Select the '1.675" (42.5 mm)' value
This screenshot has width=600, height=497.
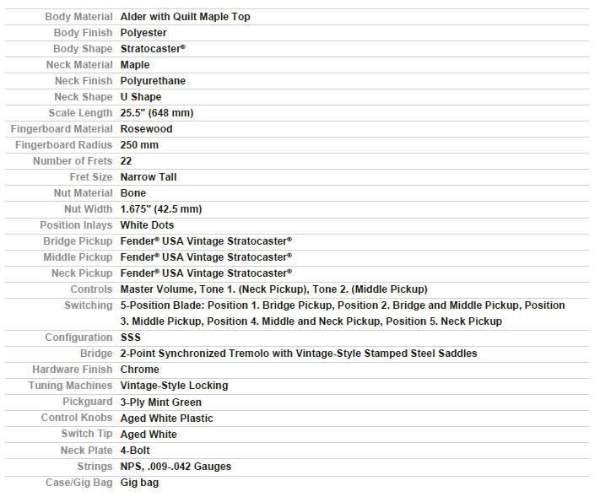point(161,209)
